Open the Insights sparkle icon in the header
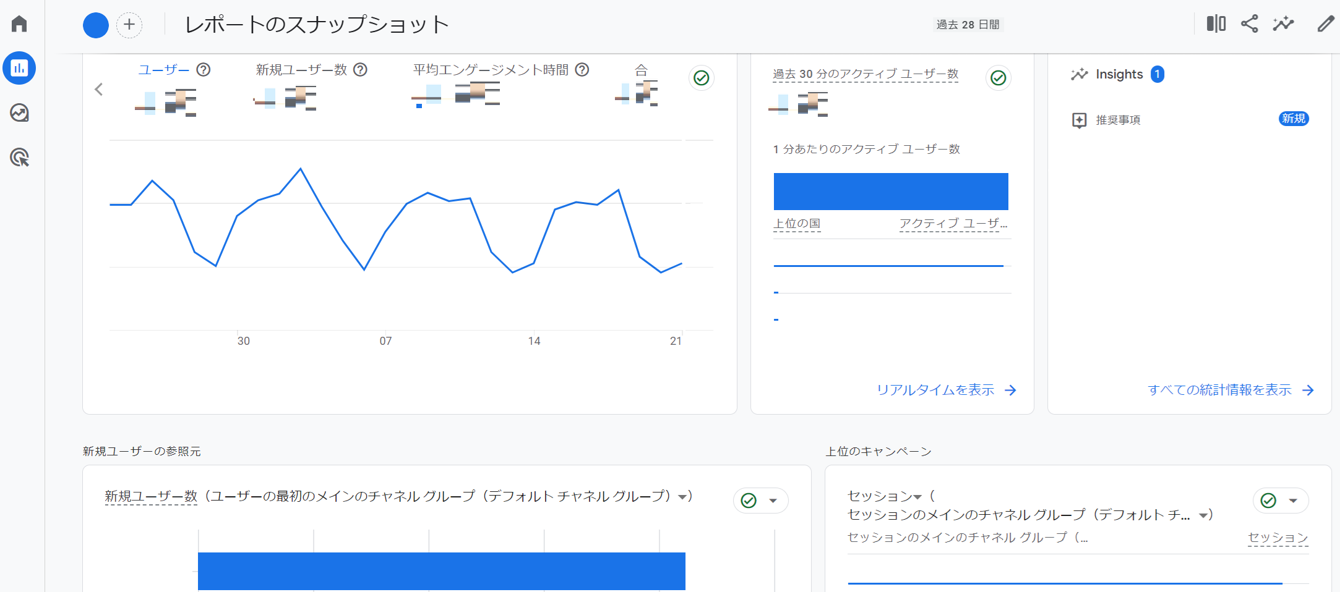The width and height of the screenshot is (1340, 592). [1284, 24]
